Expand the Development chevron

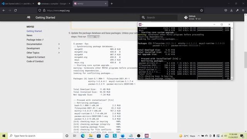click(59, 48)
